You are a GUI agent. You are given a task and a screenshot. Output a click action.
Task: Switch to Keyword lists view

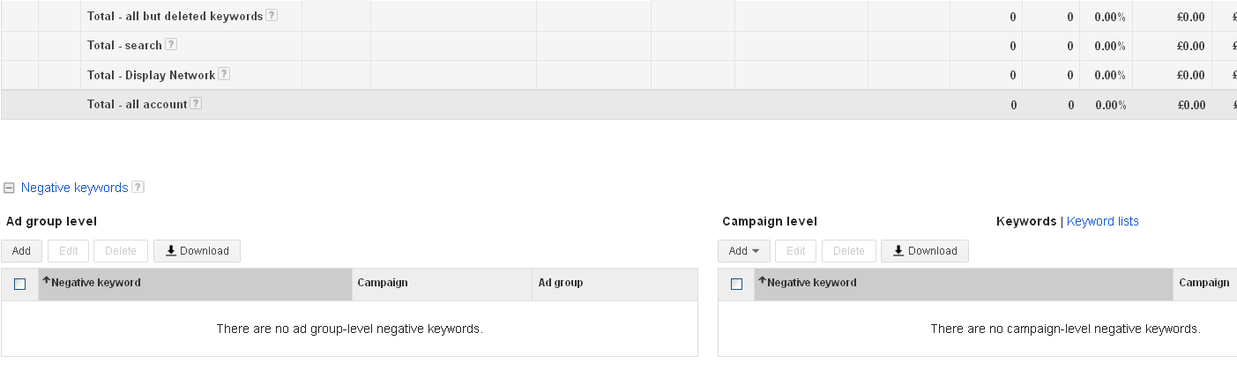point(1102,221)
